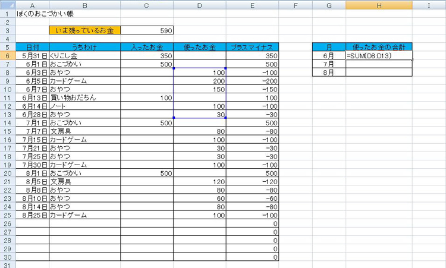Select the orange いま残っているお金 cell

click(84, 30)
